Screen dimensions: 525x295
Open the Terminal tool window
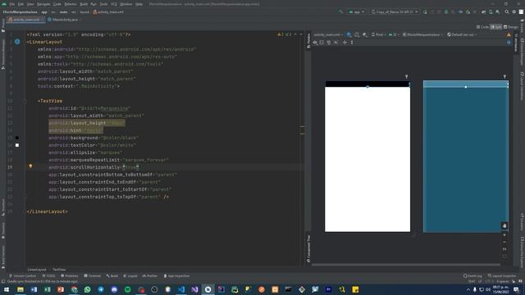(x=93, y=276)
